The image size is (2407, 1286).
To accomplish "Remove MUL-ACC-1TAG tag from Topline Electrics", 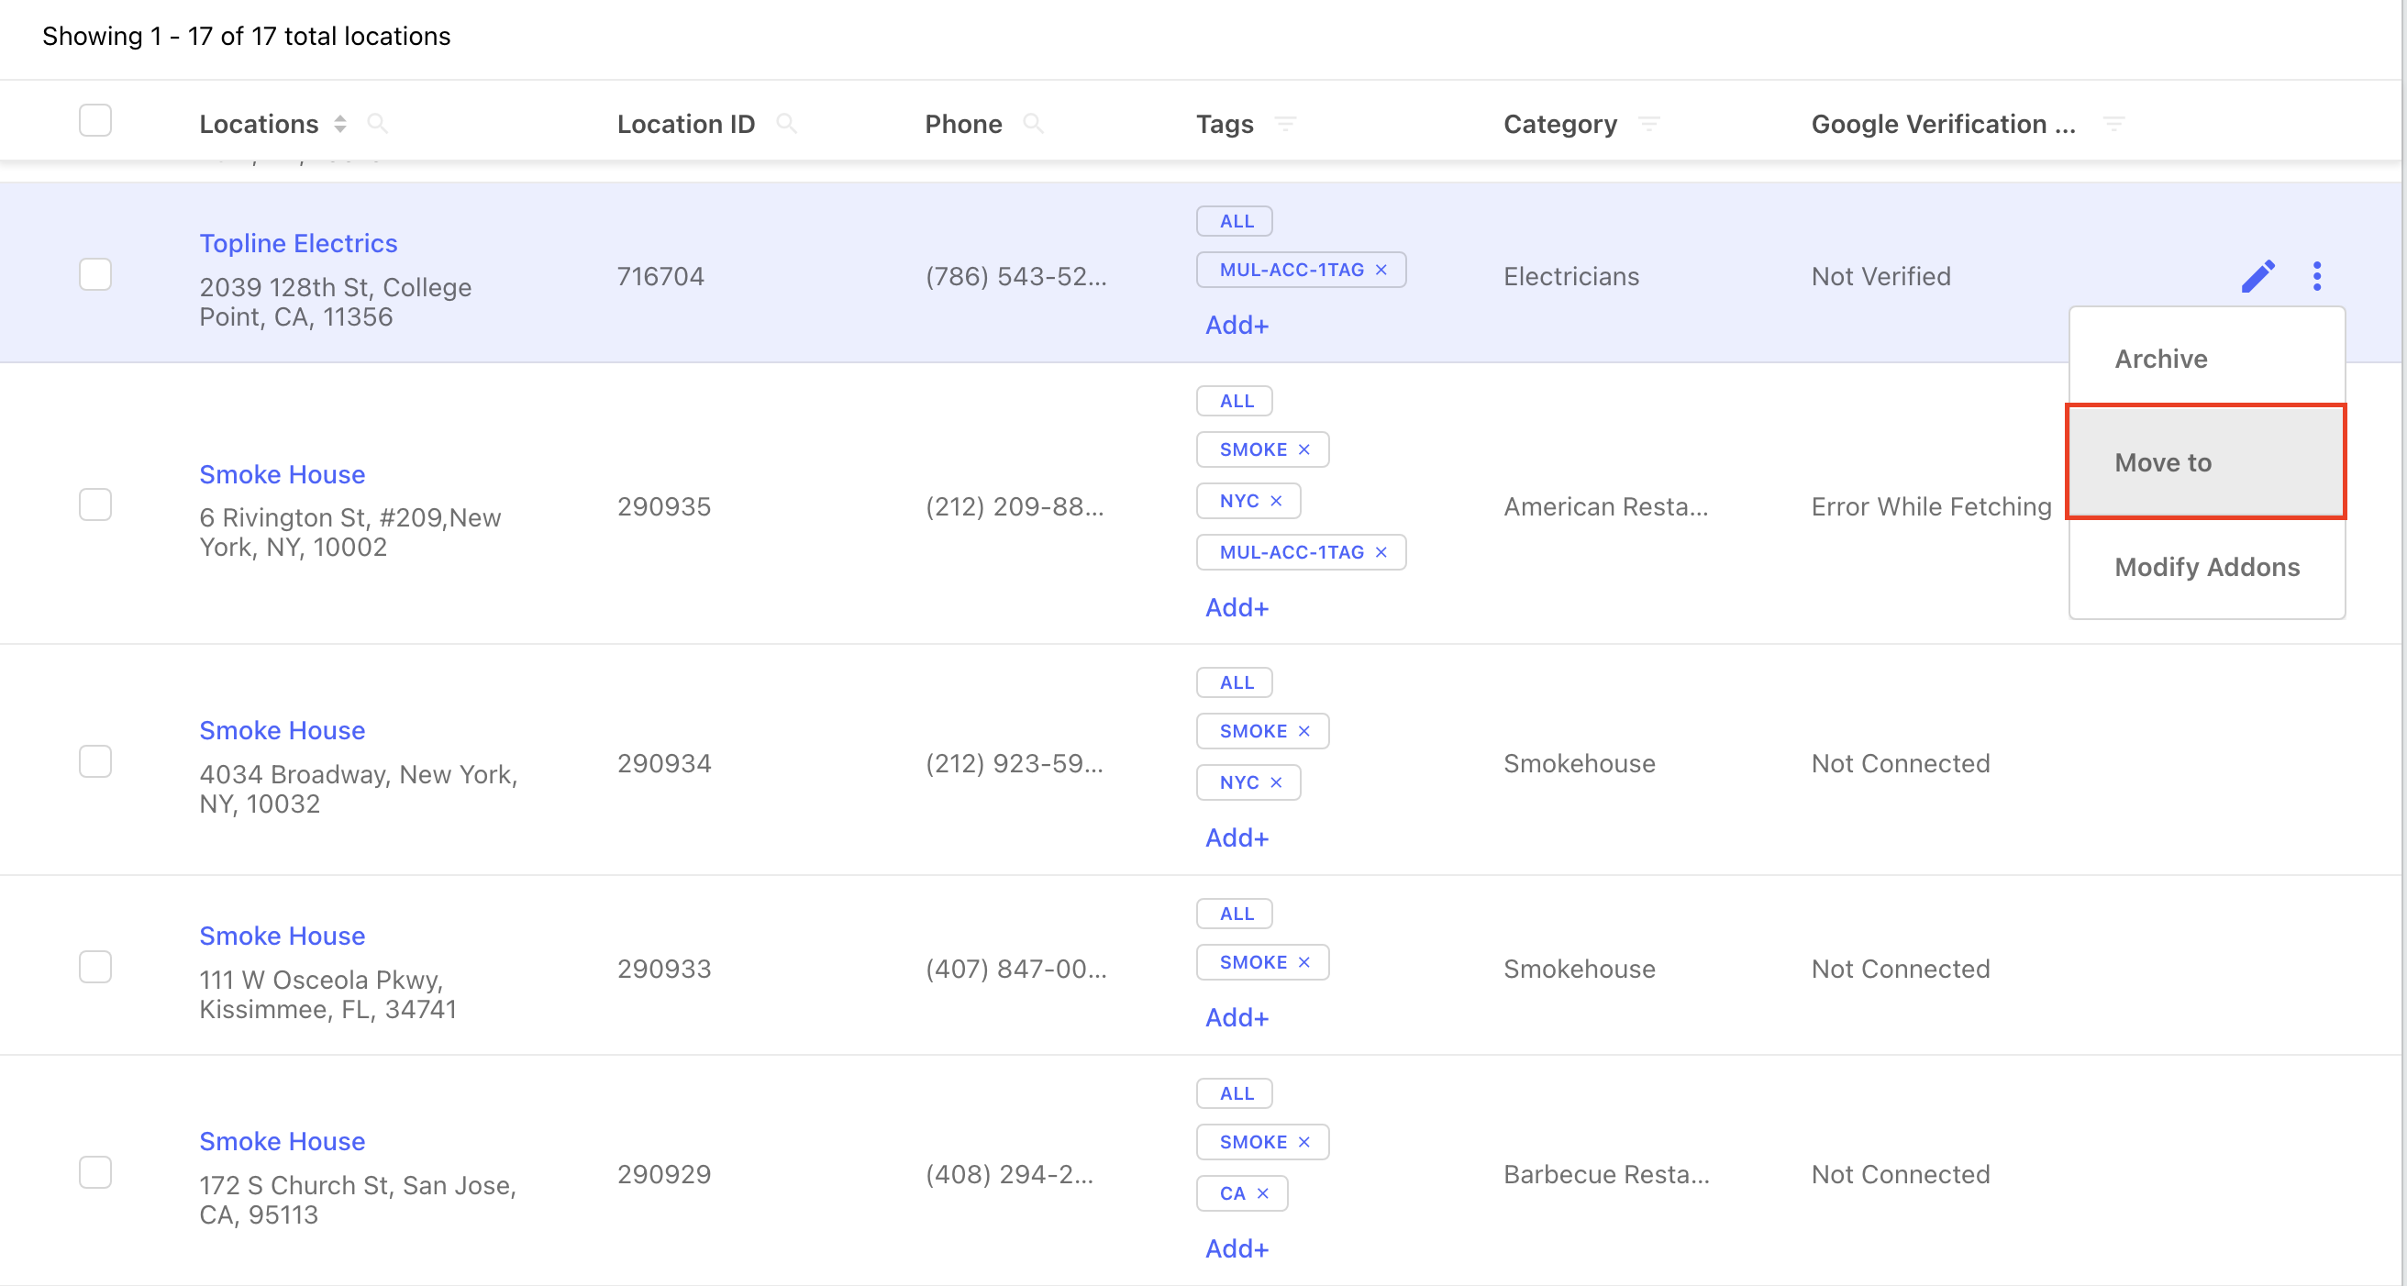I will (1381, 270).
